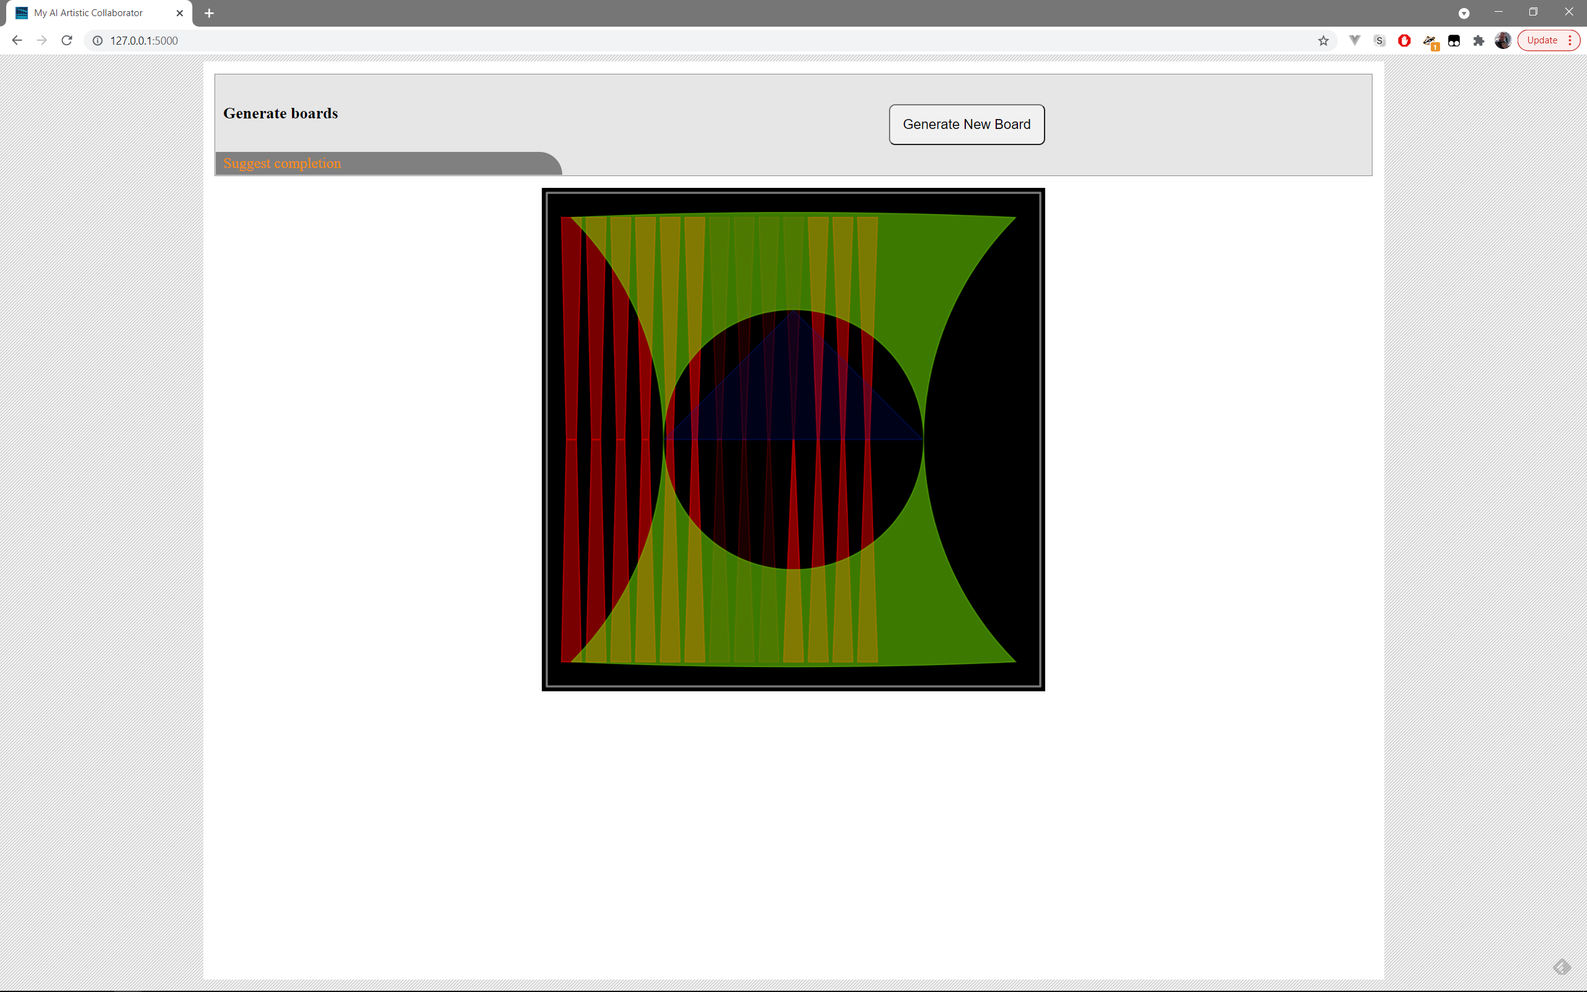Image resolution: width=1587 pixels, height=992 pixels.
Task: Open the Suggest completion tab
Action: 282,163
